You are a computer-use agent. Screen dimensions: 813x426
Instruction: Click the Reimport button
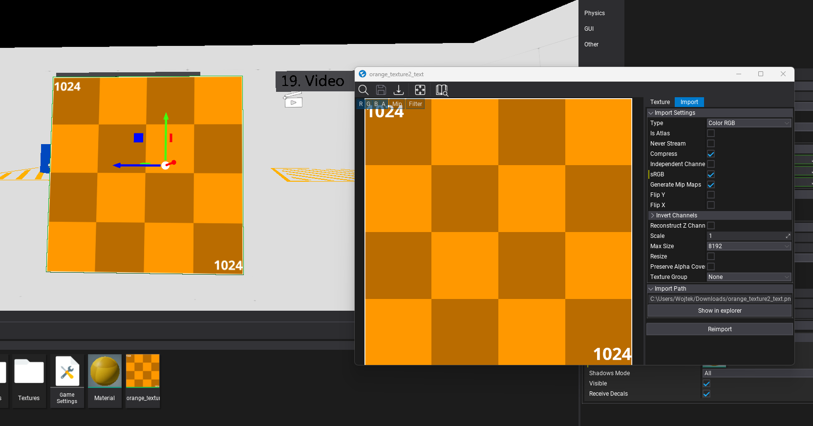(x=719, y=329)
